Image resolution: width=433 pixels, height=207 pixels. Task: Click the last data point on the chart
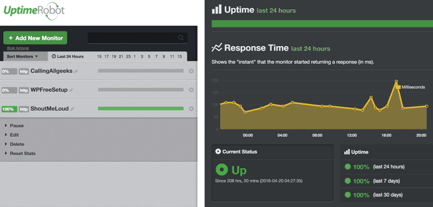click(x=427, y=106)
